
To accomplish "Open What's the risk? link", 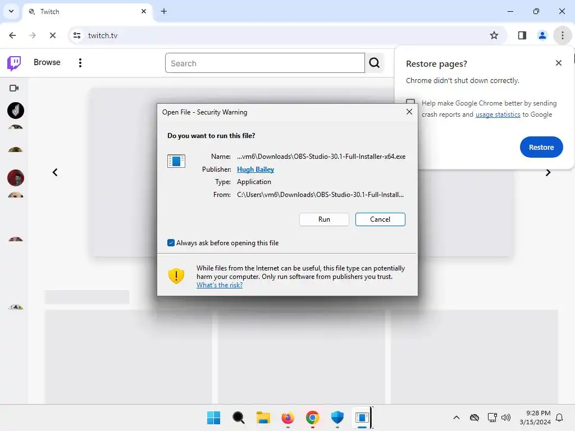I will tap(220, 285).
